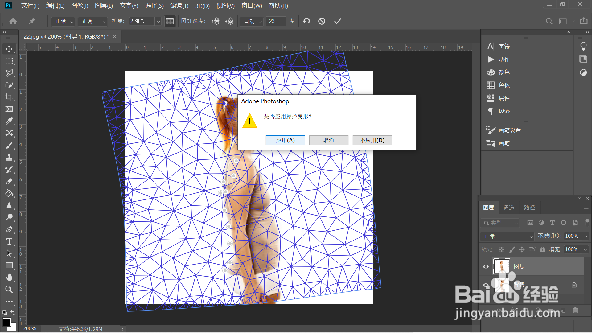This screenshot has height=333, width=592.
Task: Open the 文件(F) menu
Action: [30, 6]
